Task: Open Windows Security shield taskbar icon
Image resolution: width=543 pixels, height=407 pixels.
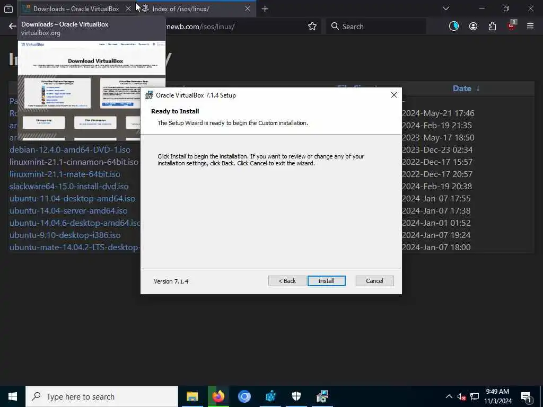Action: [x=296, y=396]
